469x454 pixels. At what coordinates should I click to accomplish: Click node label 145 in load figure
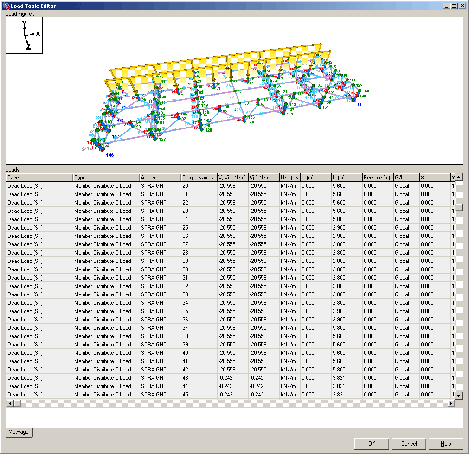click(x=366, y=91)
